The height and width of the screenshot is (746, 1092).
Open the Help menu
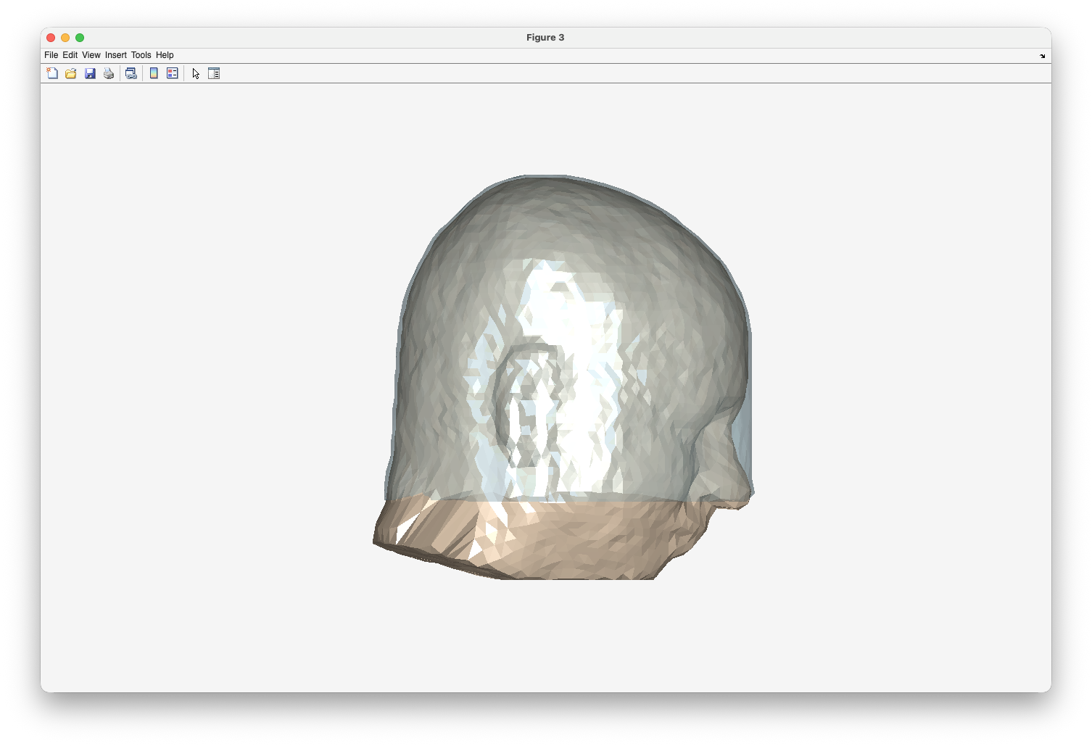coord(165,55)
